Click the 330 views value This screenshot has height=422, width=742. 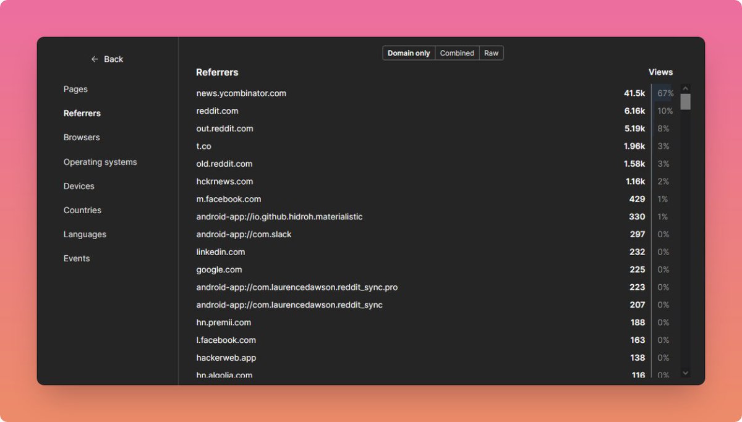point(637,217)
